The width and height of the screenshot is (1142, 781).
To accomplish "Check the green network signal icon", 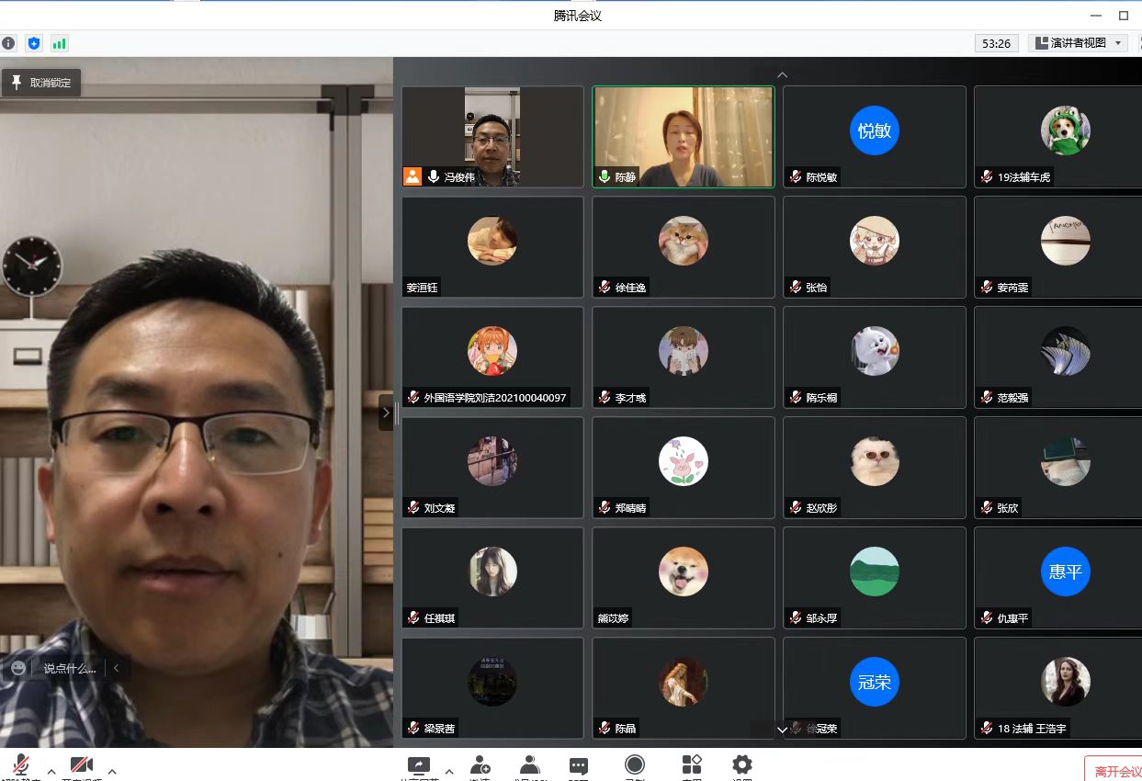I will (60, 43).
